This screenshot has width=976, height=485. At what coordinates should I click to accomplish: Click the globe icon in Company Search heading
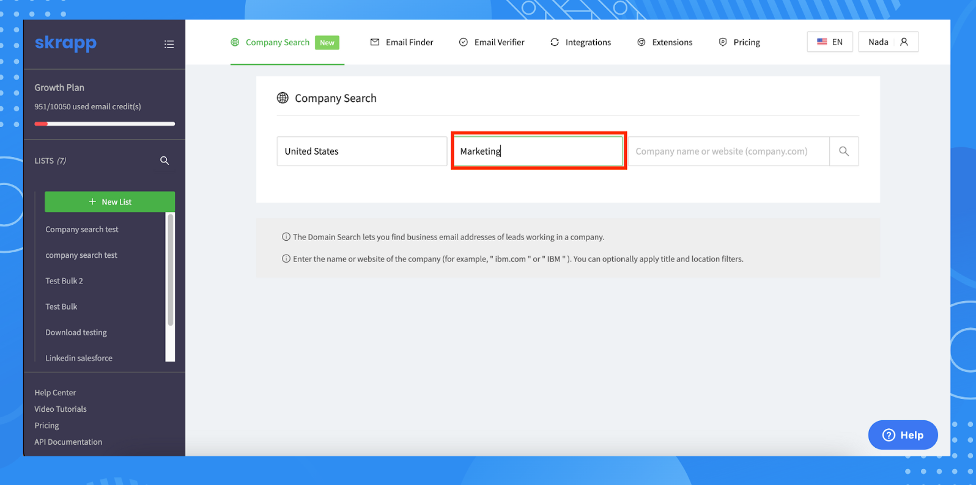(283, 98)
